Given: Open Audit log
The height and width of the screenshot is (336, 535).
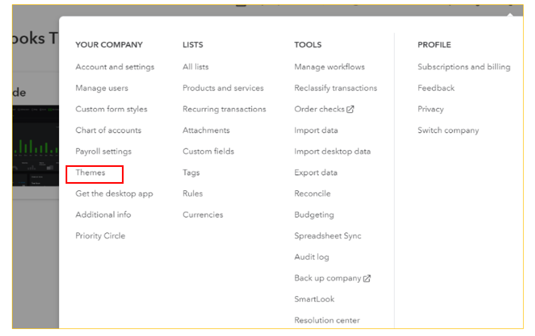Looking at the screenshot, I should pos(312,257).
